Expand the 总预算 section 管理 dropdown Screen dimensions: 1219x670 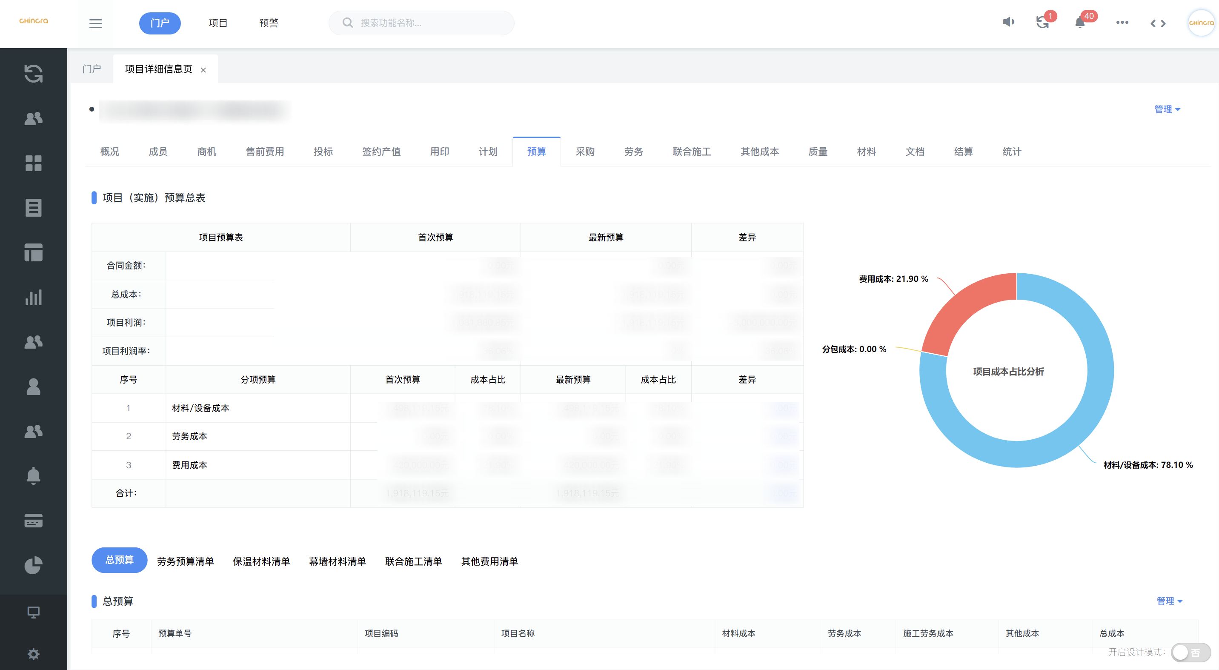point(1169,601)
